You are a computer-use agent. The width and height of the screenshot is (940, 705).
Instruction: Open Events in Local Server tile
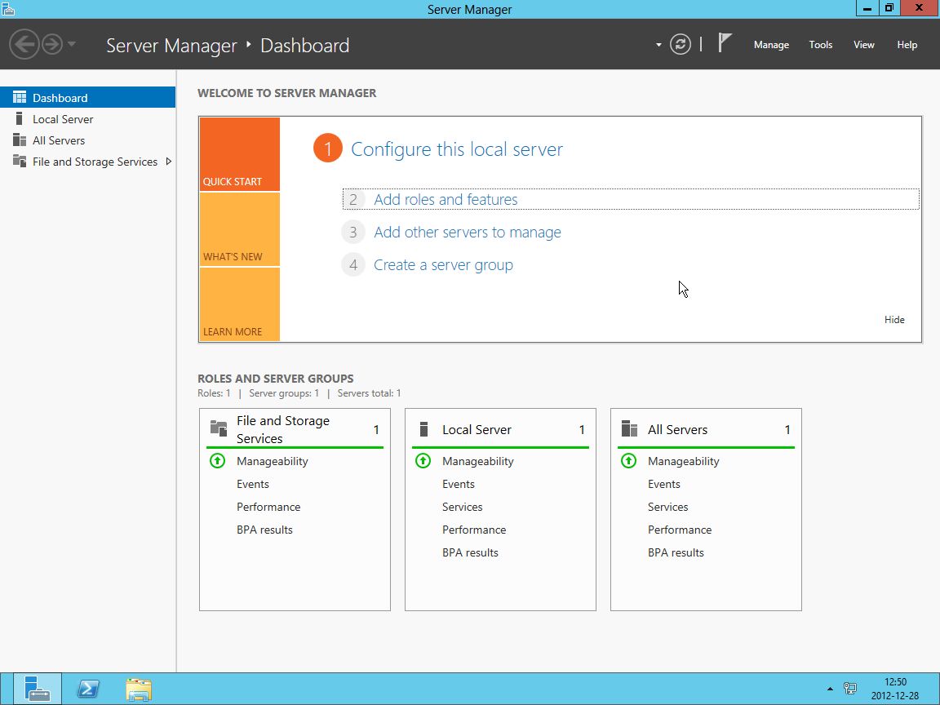pos(458,484)
